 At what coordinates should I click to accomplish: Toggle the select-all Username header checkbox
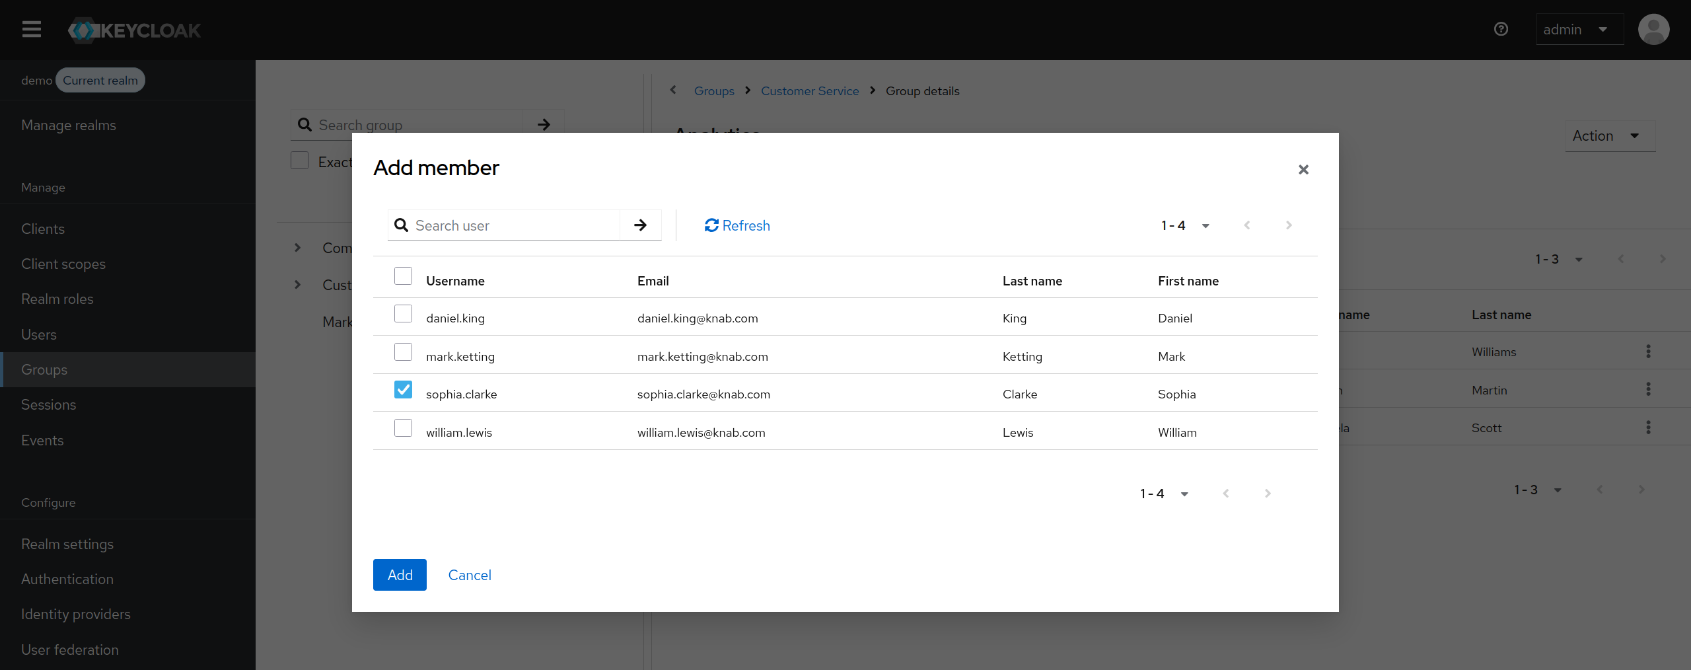[403, 276]
